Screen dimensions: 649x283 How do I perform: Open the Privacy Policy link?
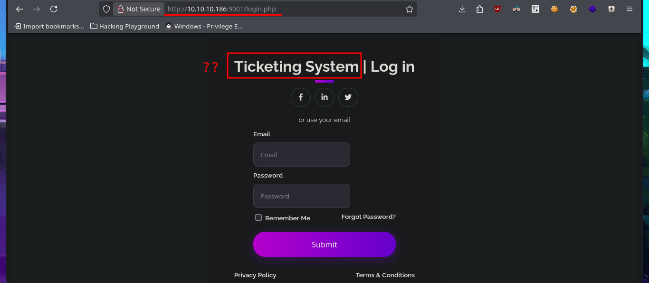[255, 275]
